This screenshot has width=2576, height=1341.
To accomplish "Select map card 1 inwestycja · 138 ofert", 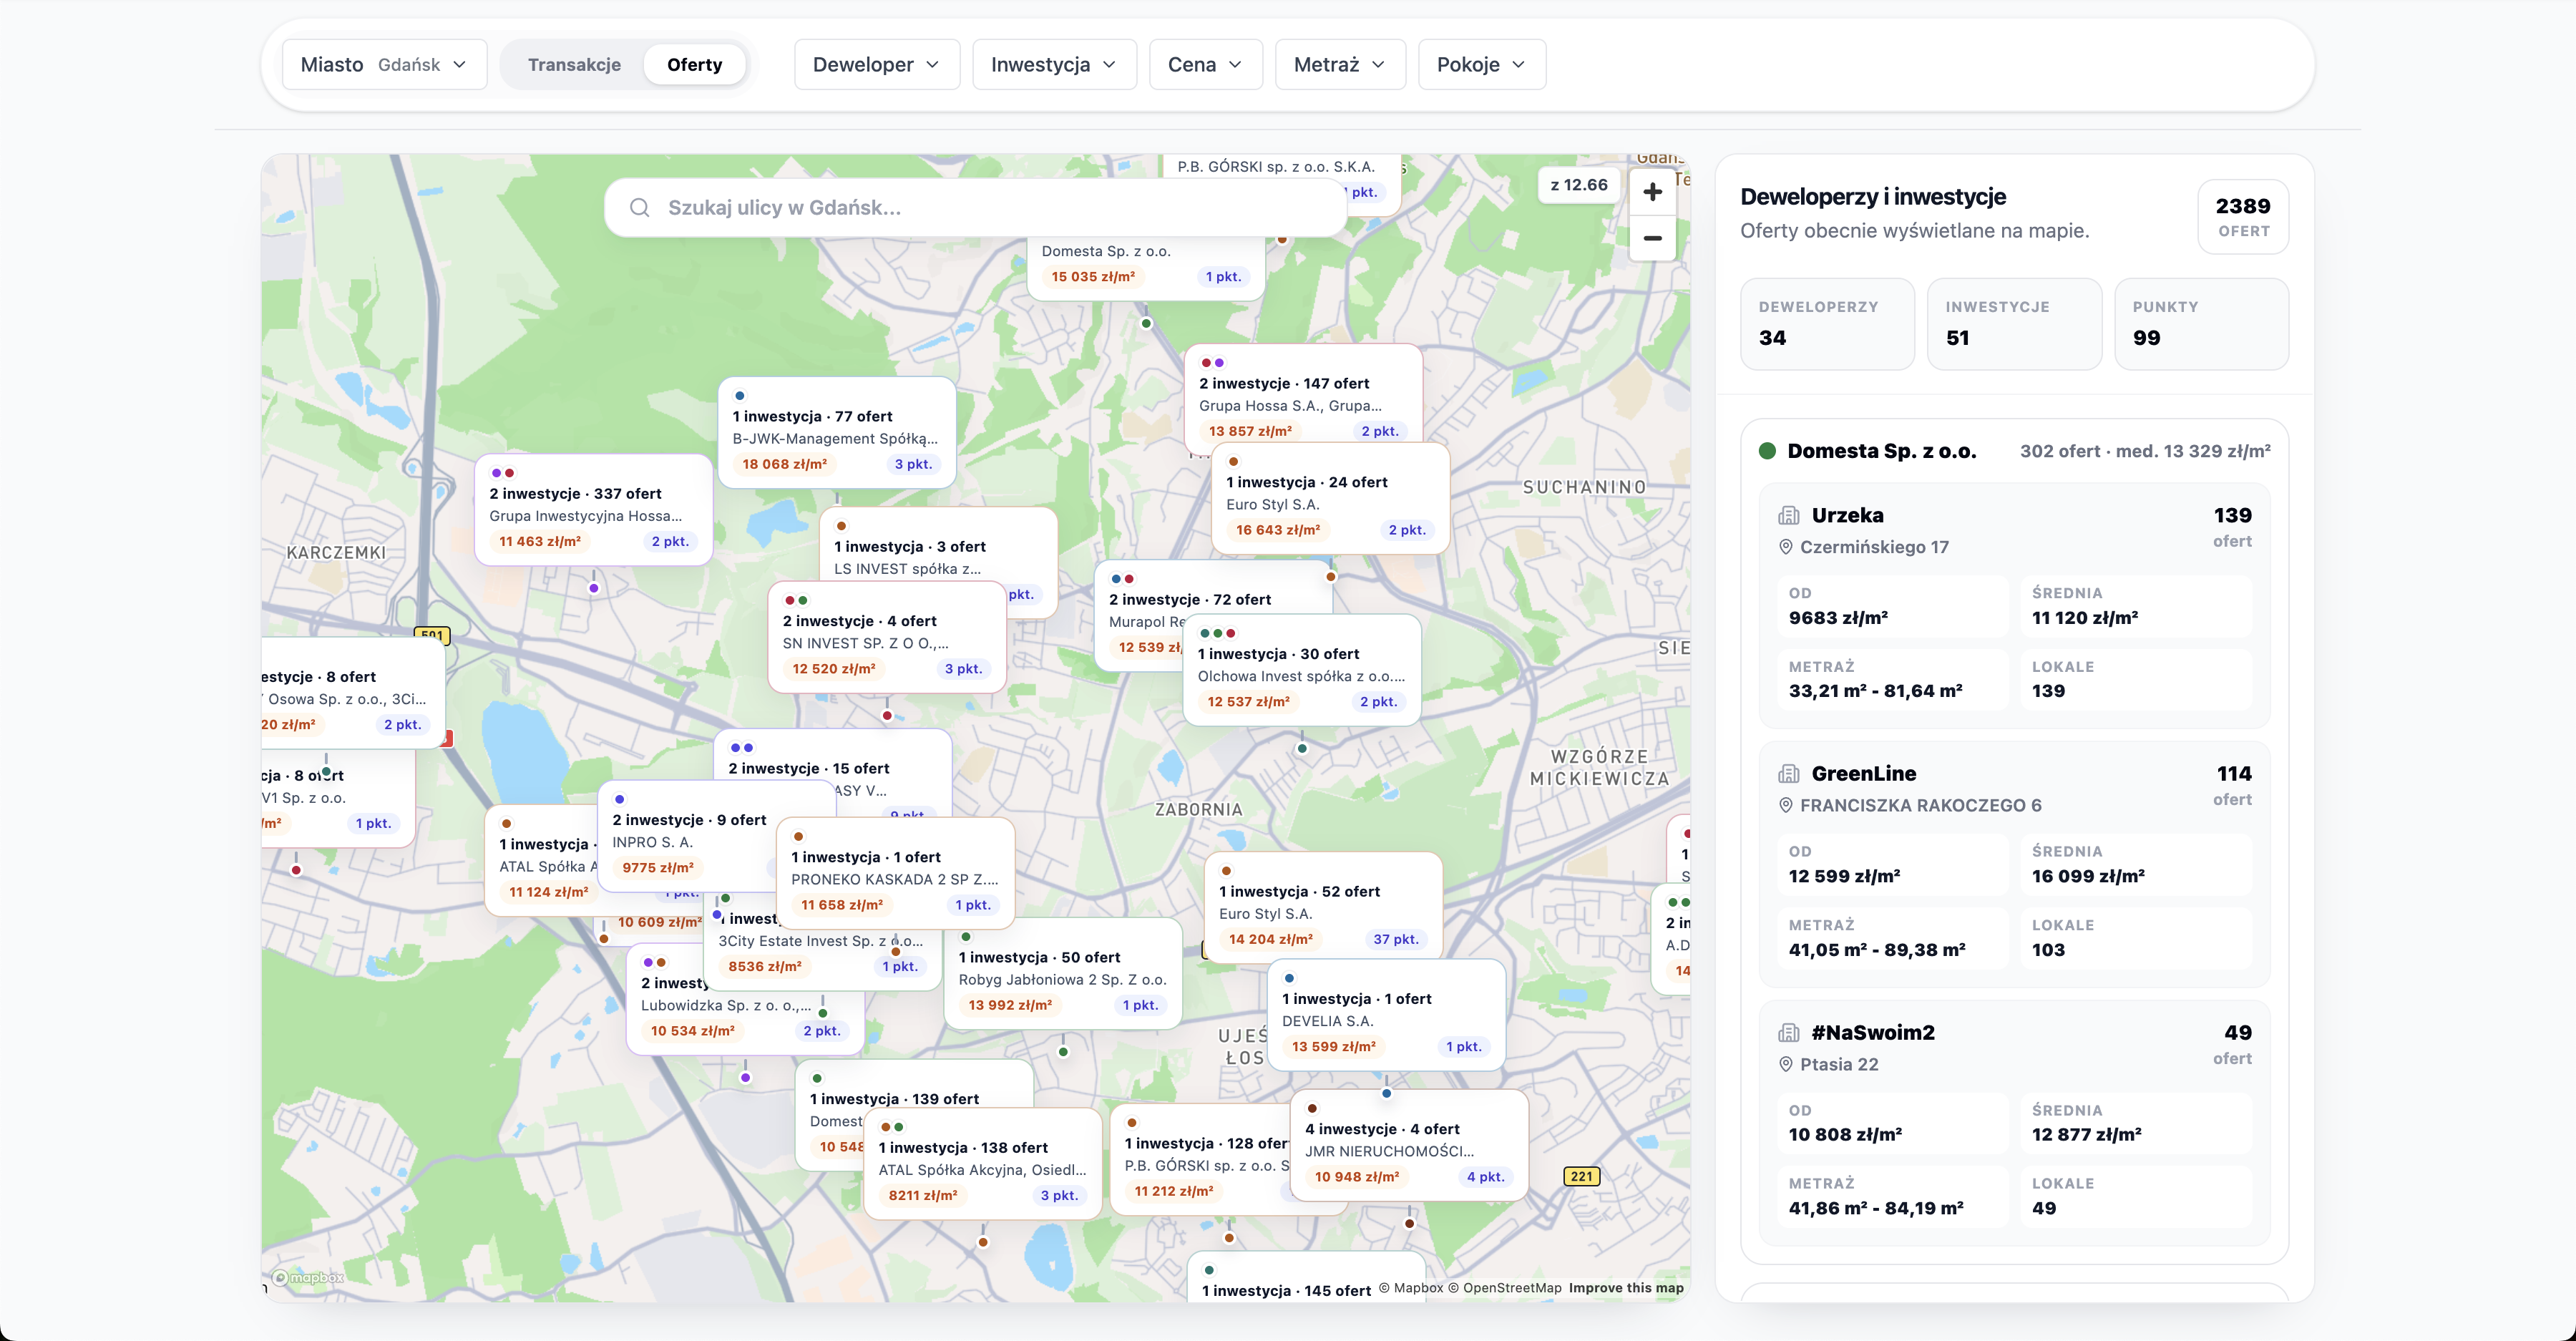I will 983,1164.
